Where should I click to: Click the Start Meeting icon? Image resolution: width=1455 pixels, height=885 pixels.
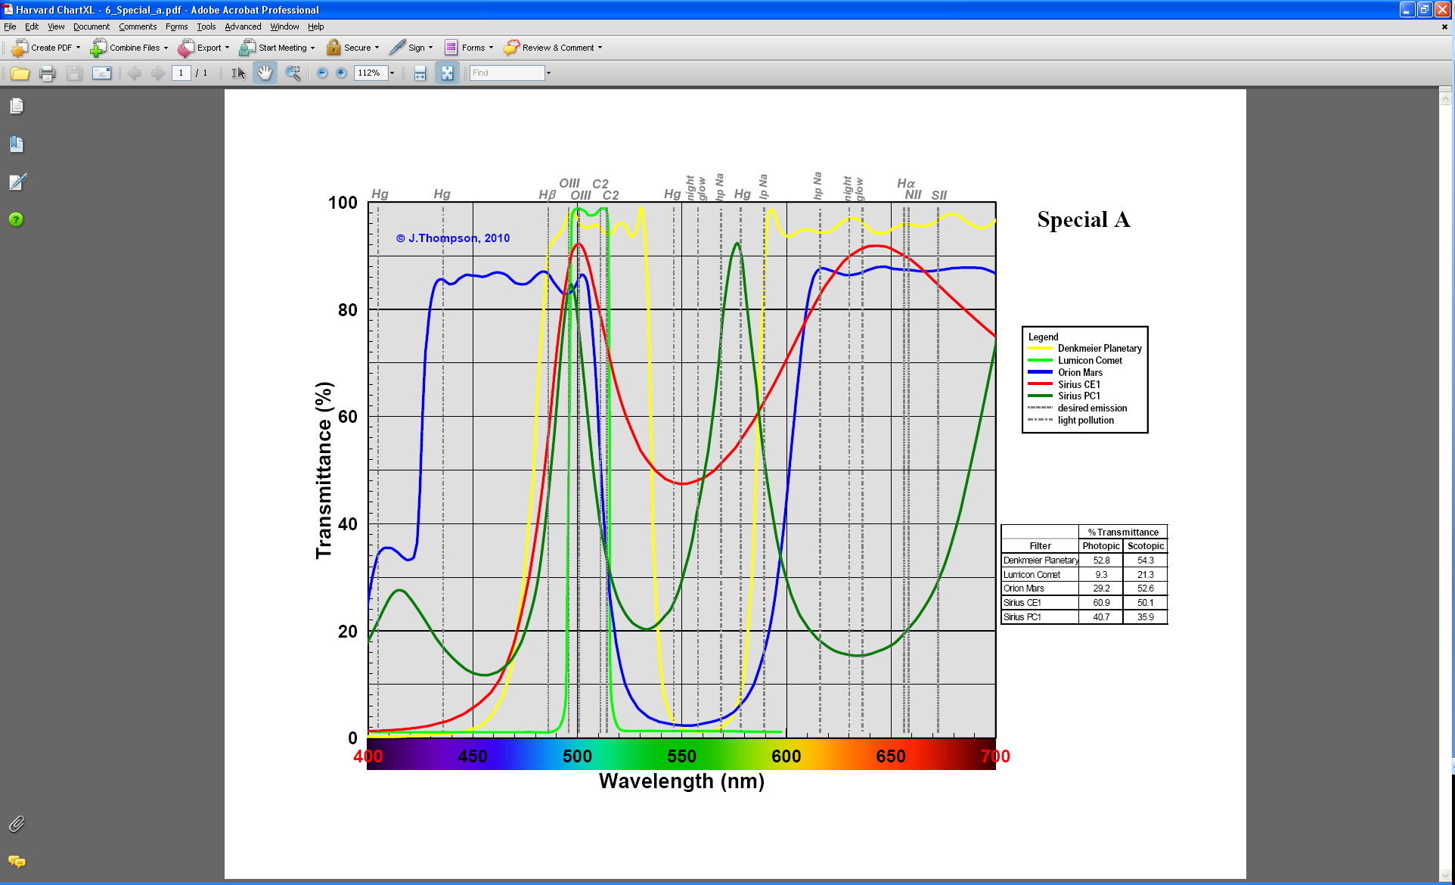tap(247, 48)
